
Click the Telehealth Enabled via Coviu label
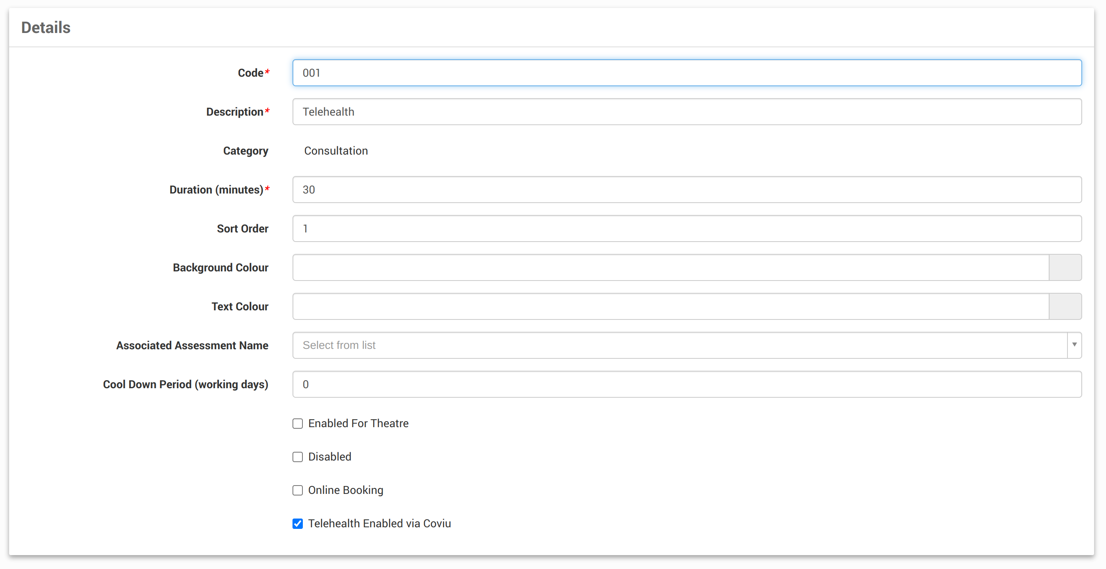[x=379, y=523]
